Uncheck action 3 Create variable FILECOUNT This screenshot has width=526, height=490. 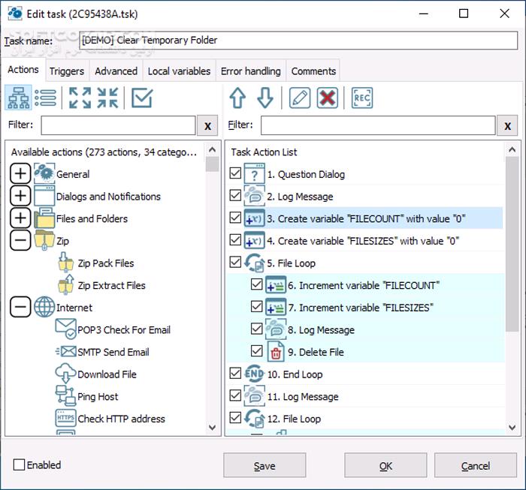click(x=235, y=218)
